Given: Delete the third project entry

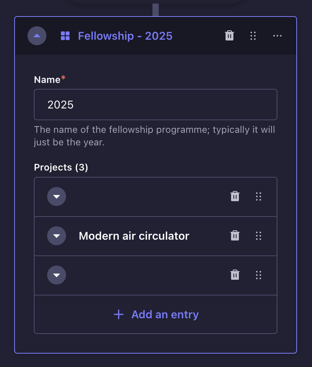Looking at the screenshot, I should [x=235, y=275].
